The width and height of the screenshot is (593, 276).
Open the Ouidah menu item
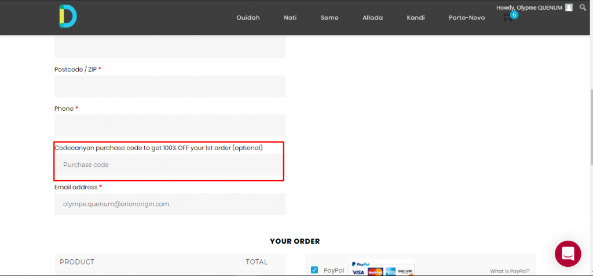[x=248, y=17]
